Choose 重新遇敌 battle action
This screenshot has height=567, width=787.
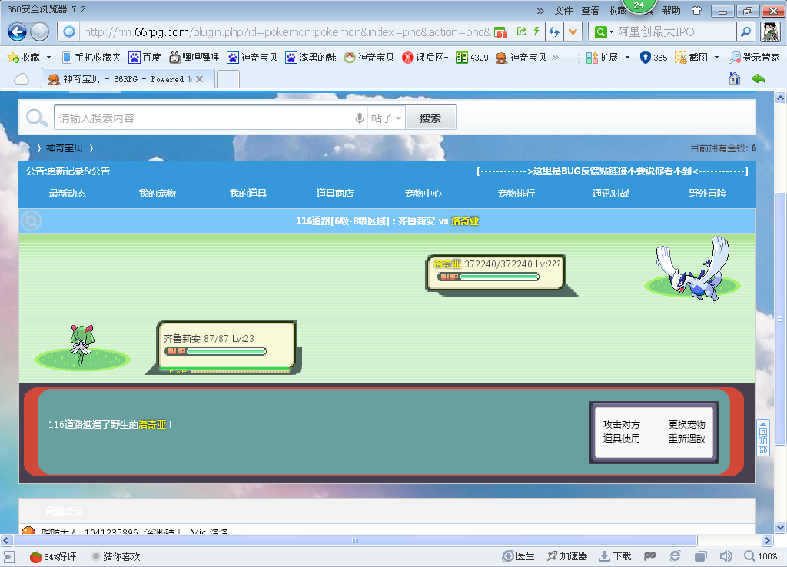pyautogui.click(x=686, y=438)
